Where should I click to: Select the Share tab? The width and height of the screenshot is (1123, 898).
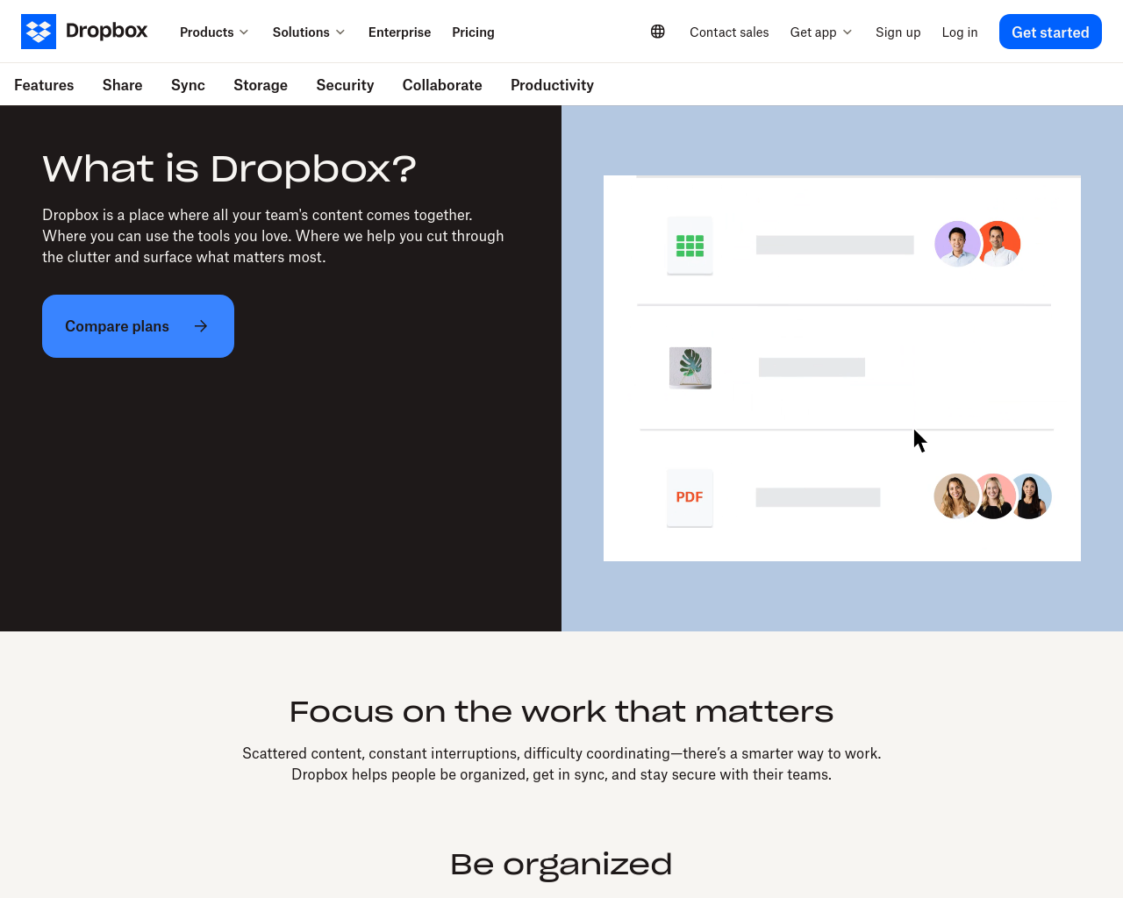tap(123, 85)
